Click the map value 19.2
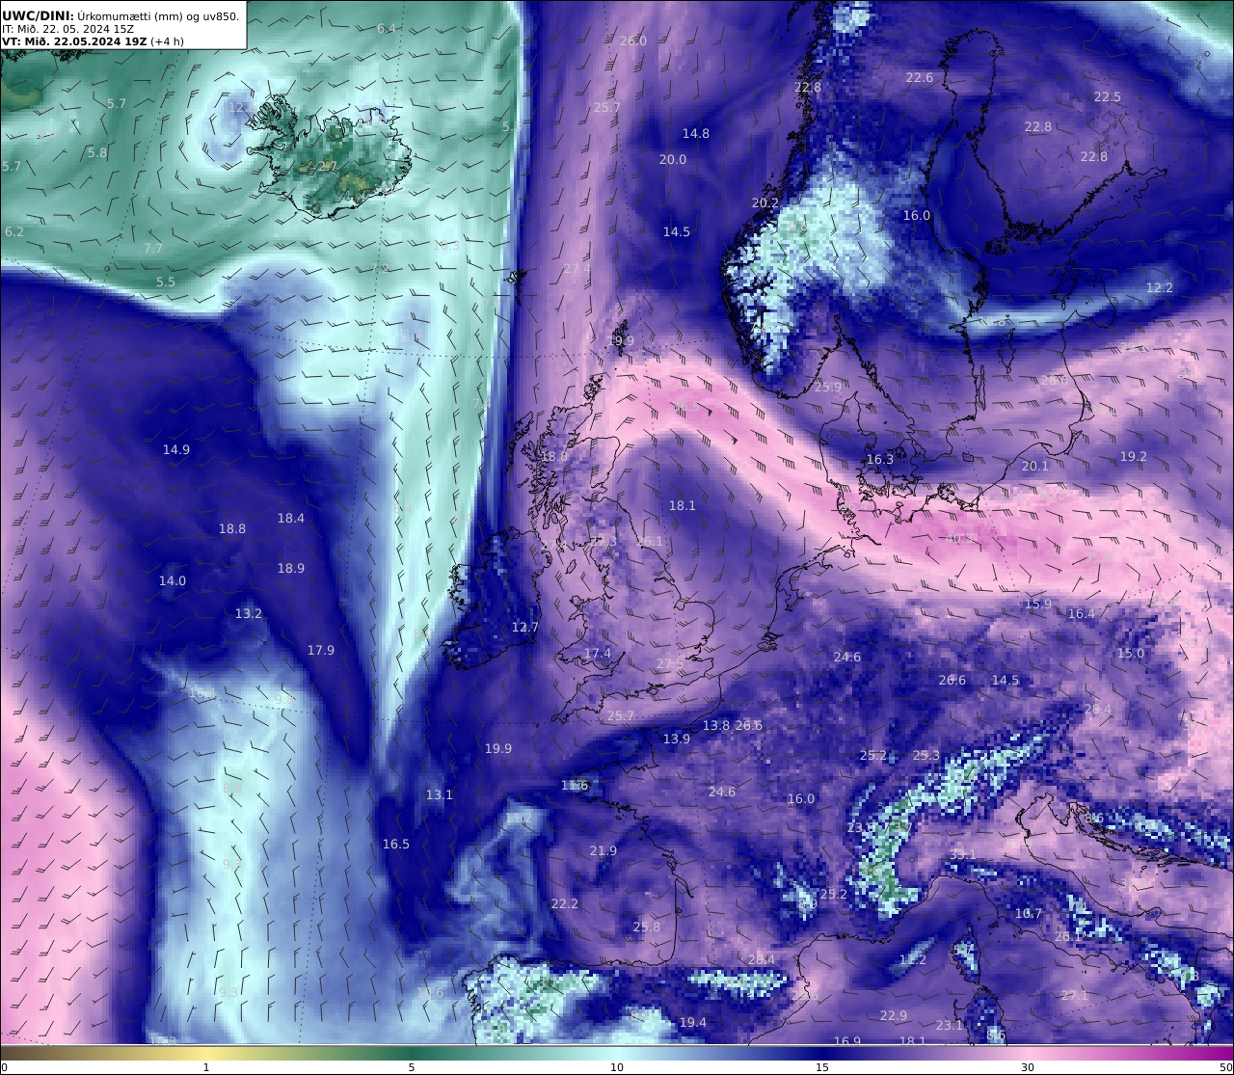The image size is (1234, 1075). tap(1134, 456)
